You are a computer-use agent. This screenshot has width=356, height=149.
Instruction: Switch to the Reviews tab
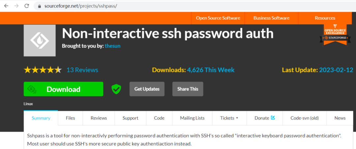(99, 118)
